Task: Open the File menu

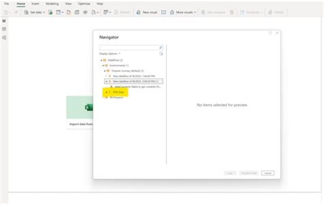Action: 7,4
